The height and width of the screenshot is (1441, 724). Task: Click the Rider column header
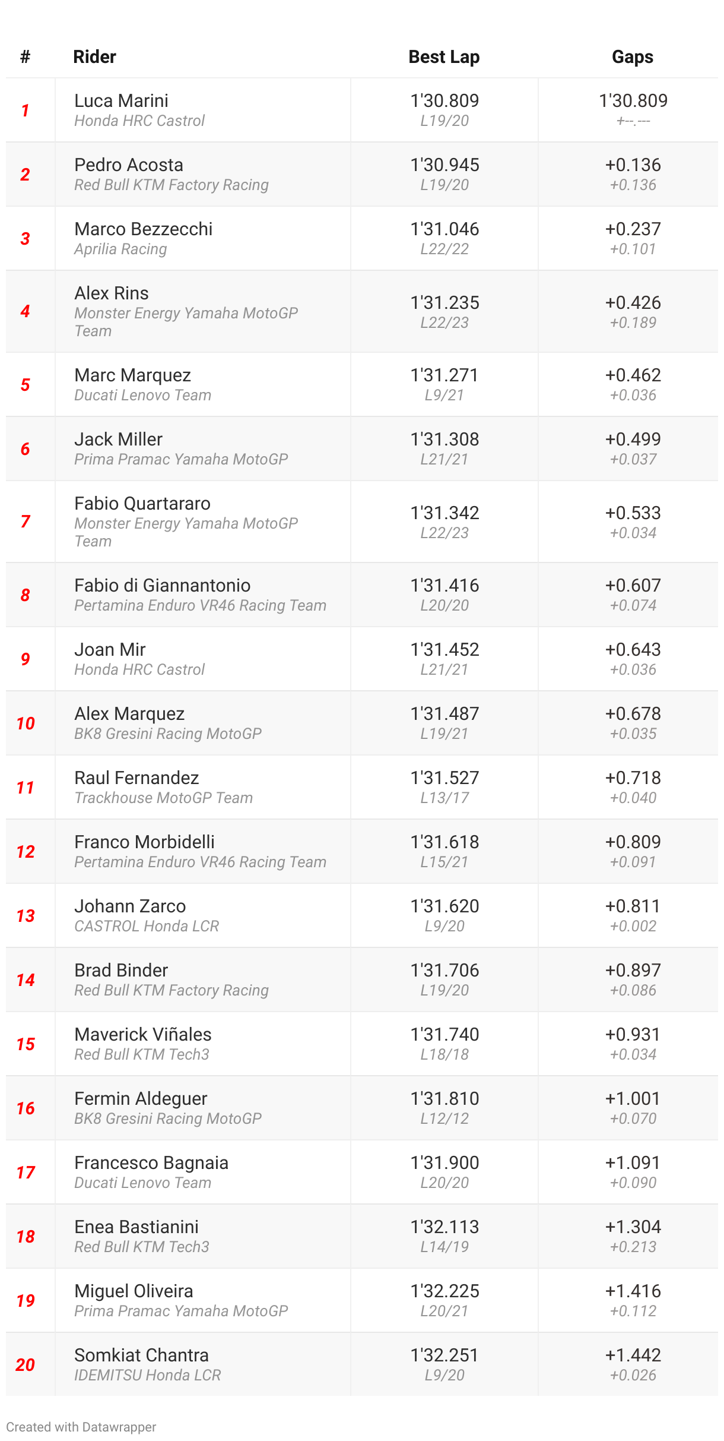[x=94, y=57]
